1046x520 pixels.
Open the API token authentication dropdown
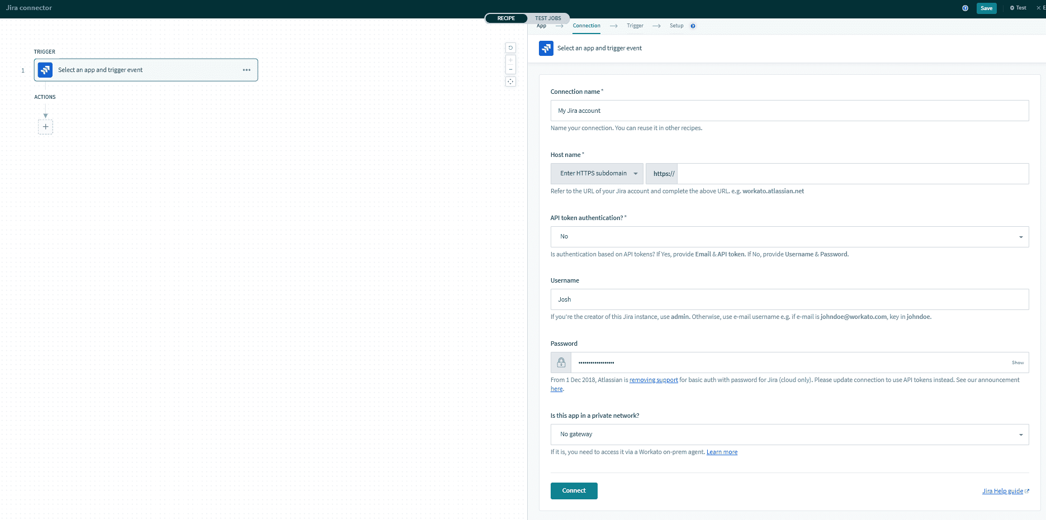(789, 237)
